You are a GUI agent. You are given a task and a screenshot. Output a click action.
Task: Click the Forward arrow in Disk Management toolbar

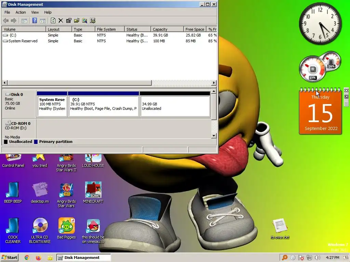point(14,21)
